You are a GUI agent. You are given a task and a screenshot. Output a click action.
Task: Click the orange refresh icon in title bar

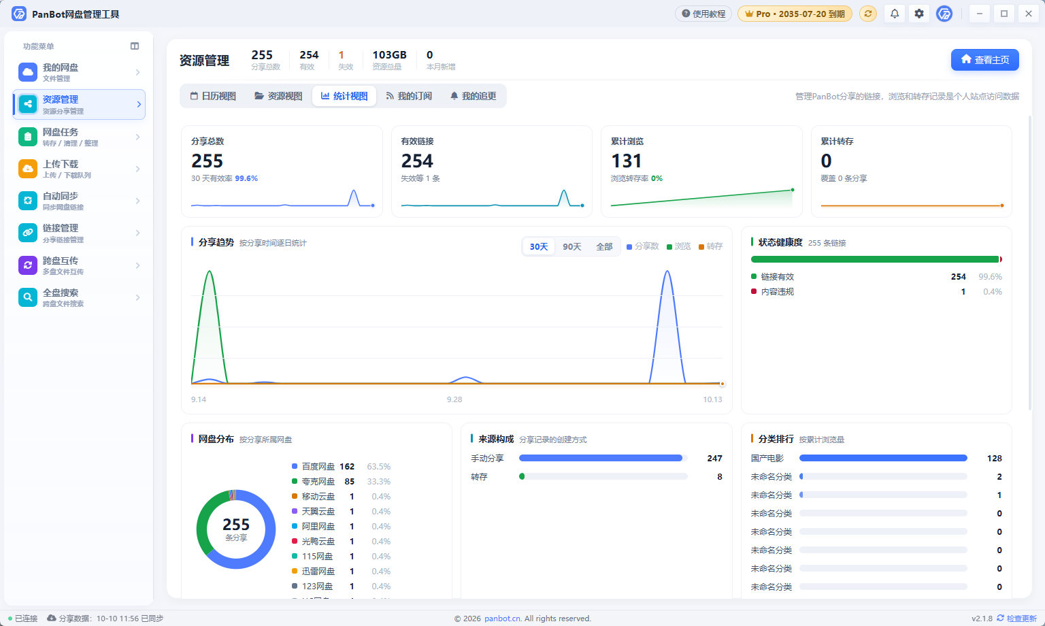868,14
